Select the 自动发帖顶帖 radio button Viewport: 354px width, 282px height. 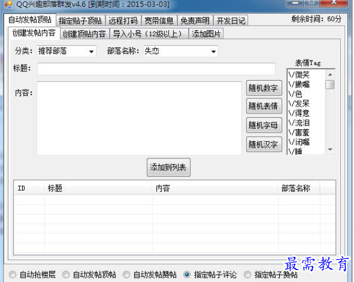[x=66, y=275]
